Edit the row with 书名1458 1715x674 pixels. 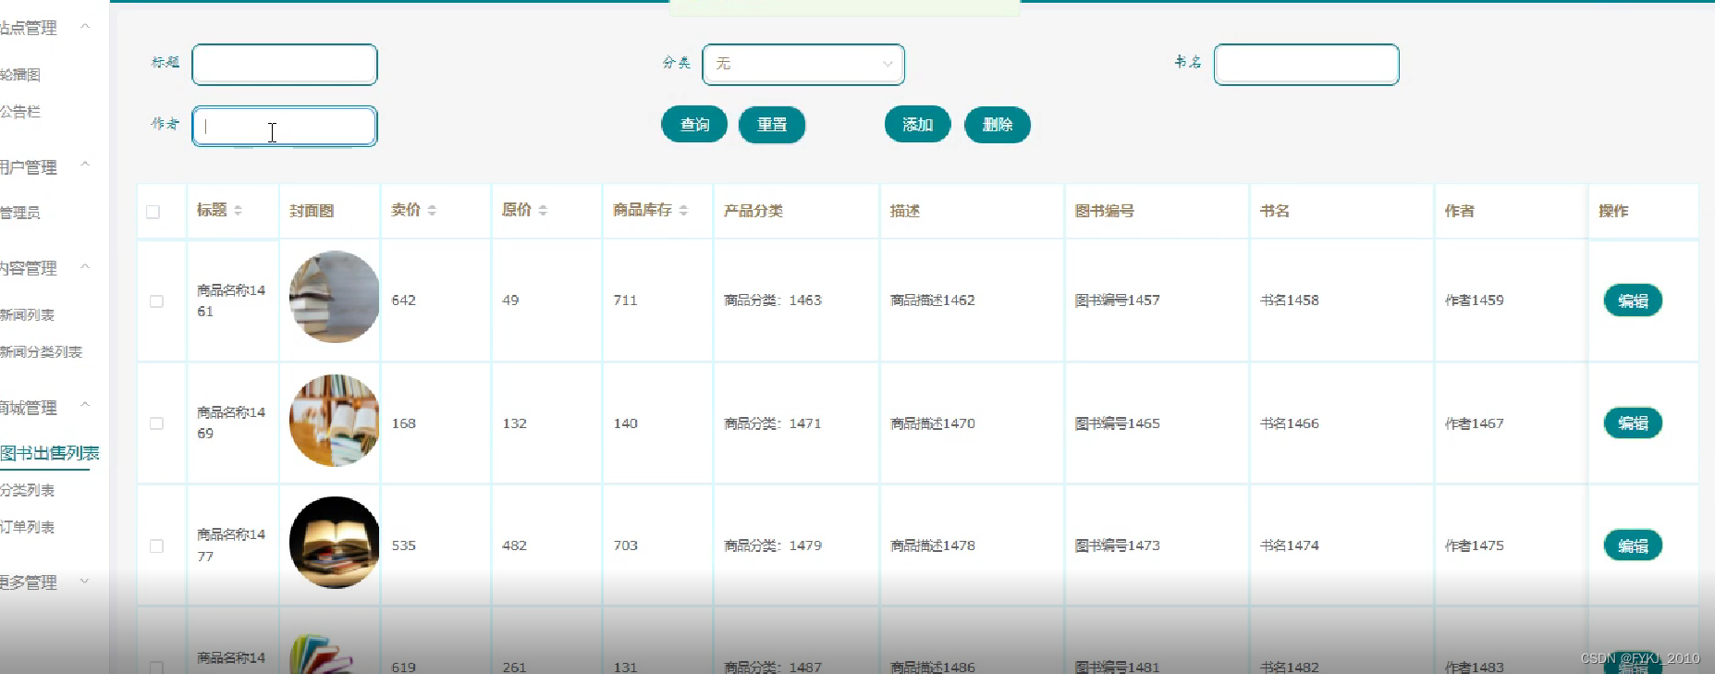1633,300
